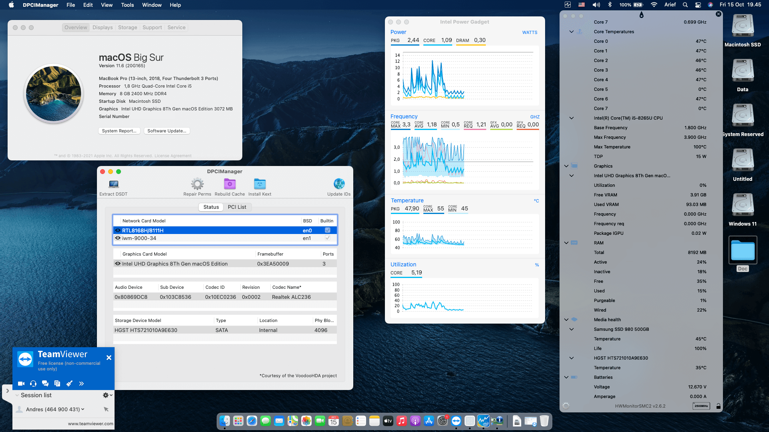
Task: Toggle eye icon for RTL8168H/8111H row
Action: click(x=118, y=230)
